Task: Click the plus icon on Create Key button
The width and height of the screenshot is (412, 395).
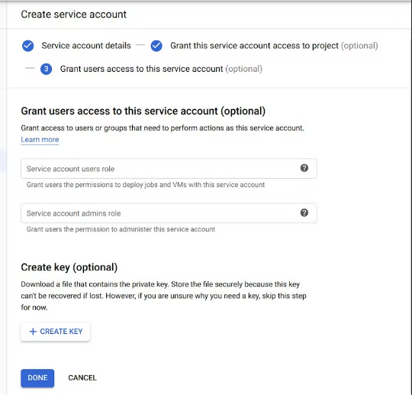Action: point(33,332)
